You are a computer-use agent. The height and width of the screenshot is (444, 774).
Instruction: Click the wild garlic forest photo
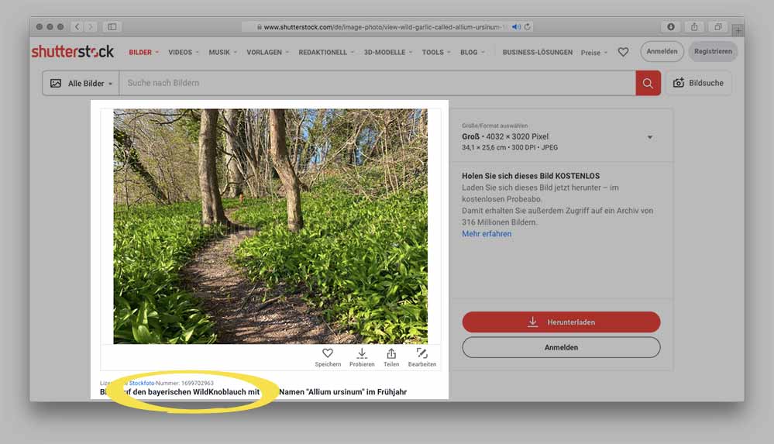click(270, 226)
